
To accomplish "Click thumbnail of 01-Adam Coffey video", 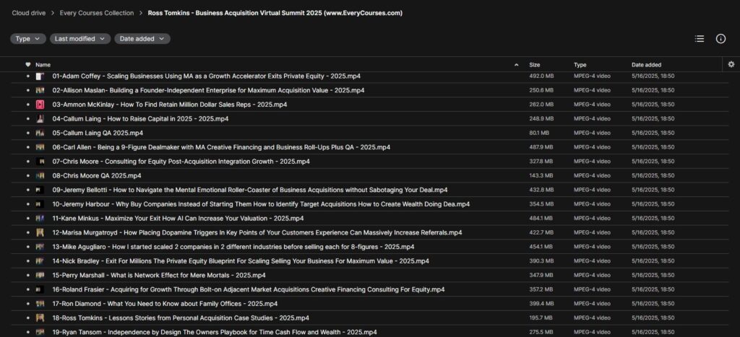I will tap(40, 76).
